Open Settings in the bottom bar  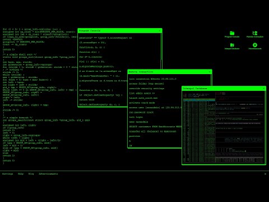(8, 174)
